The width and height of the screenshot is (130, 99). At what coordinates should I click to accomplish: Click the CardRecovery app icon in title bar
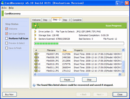pos(2,3)
